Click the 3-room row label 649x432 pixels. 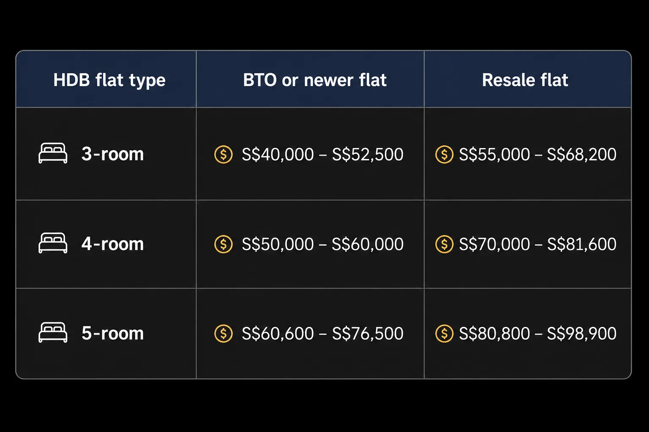click(x=113, y=154)
